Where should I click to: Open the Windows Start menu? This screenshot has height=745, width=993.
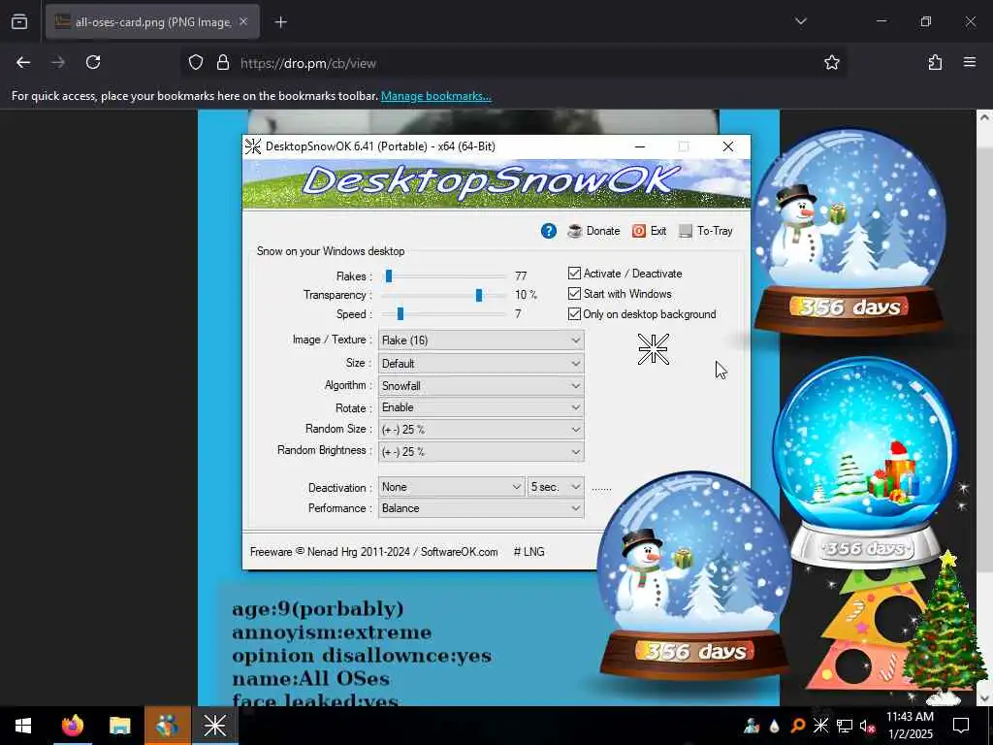pos(23,726)
